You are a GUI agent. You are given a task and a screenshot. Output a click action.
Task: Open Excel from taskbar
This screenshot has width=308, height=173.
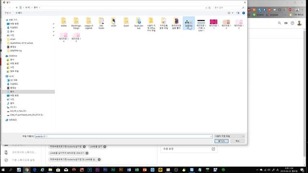[137, 170]
